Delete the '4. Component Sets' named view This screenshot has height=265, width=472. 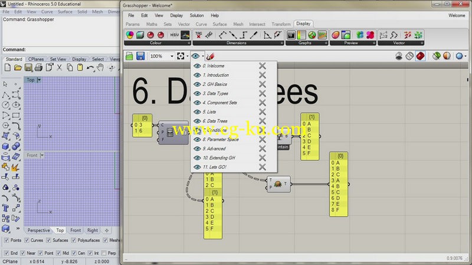[263, 102]
